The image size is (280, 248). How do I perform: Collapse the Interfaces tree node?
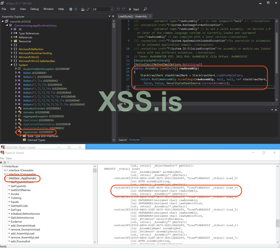[3, 166]
